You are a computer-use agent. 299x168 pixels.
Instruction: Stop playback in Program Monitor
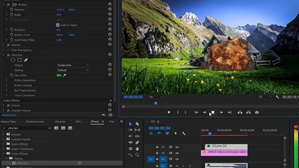213,112
